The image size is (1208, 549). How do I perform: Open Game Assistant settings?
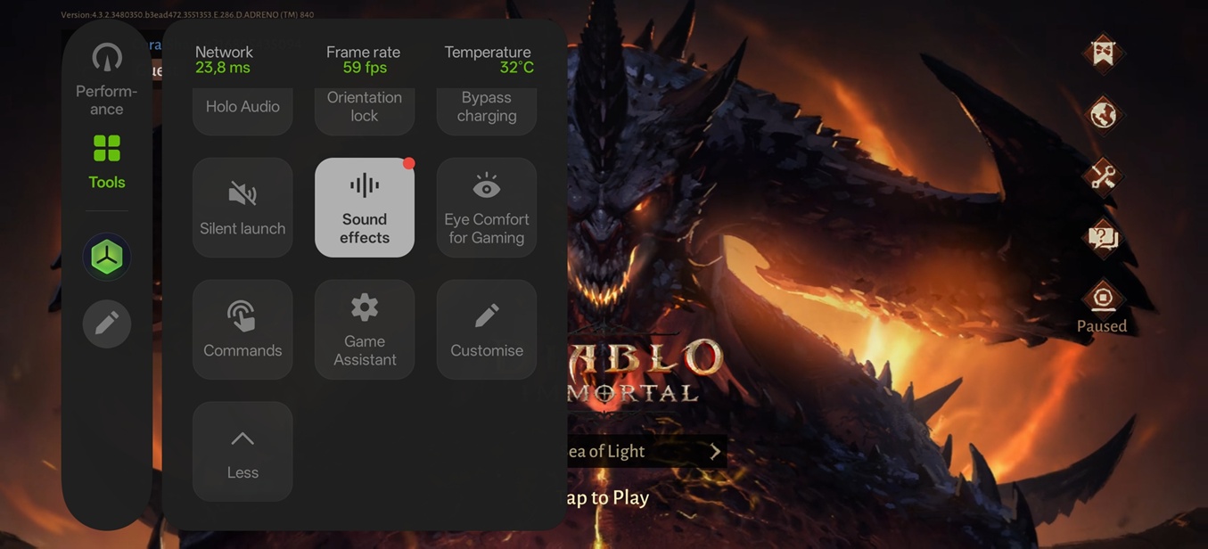click(365, 330)
